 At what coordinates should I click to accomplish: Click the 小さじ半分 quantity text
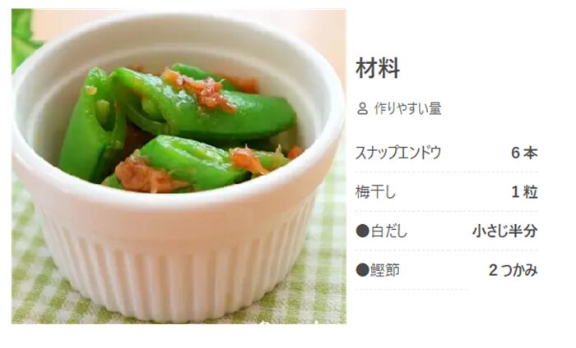pos(505,231)
